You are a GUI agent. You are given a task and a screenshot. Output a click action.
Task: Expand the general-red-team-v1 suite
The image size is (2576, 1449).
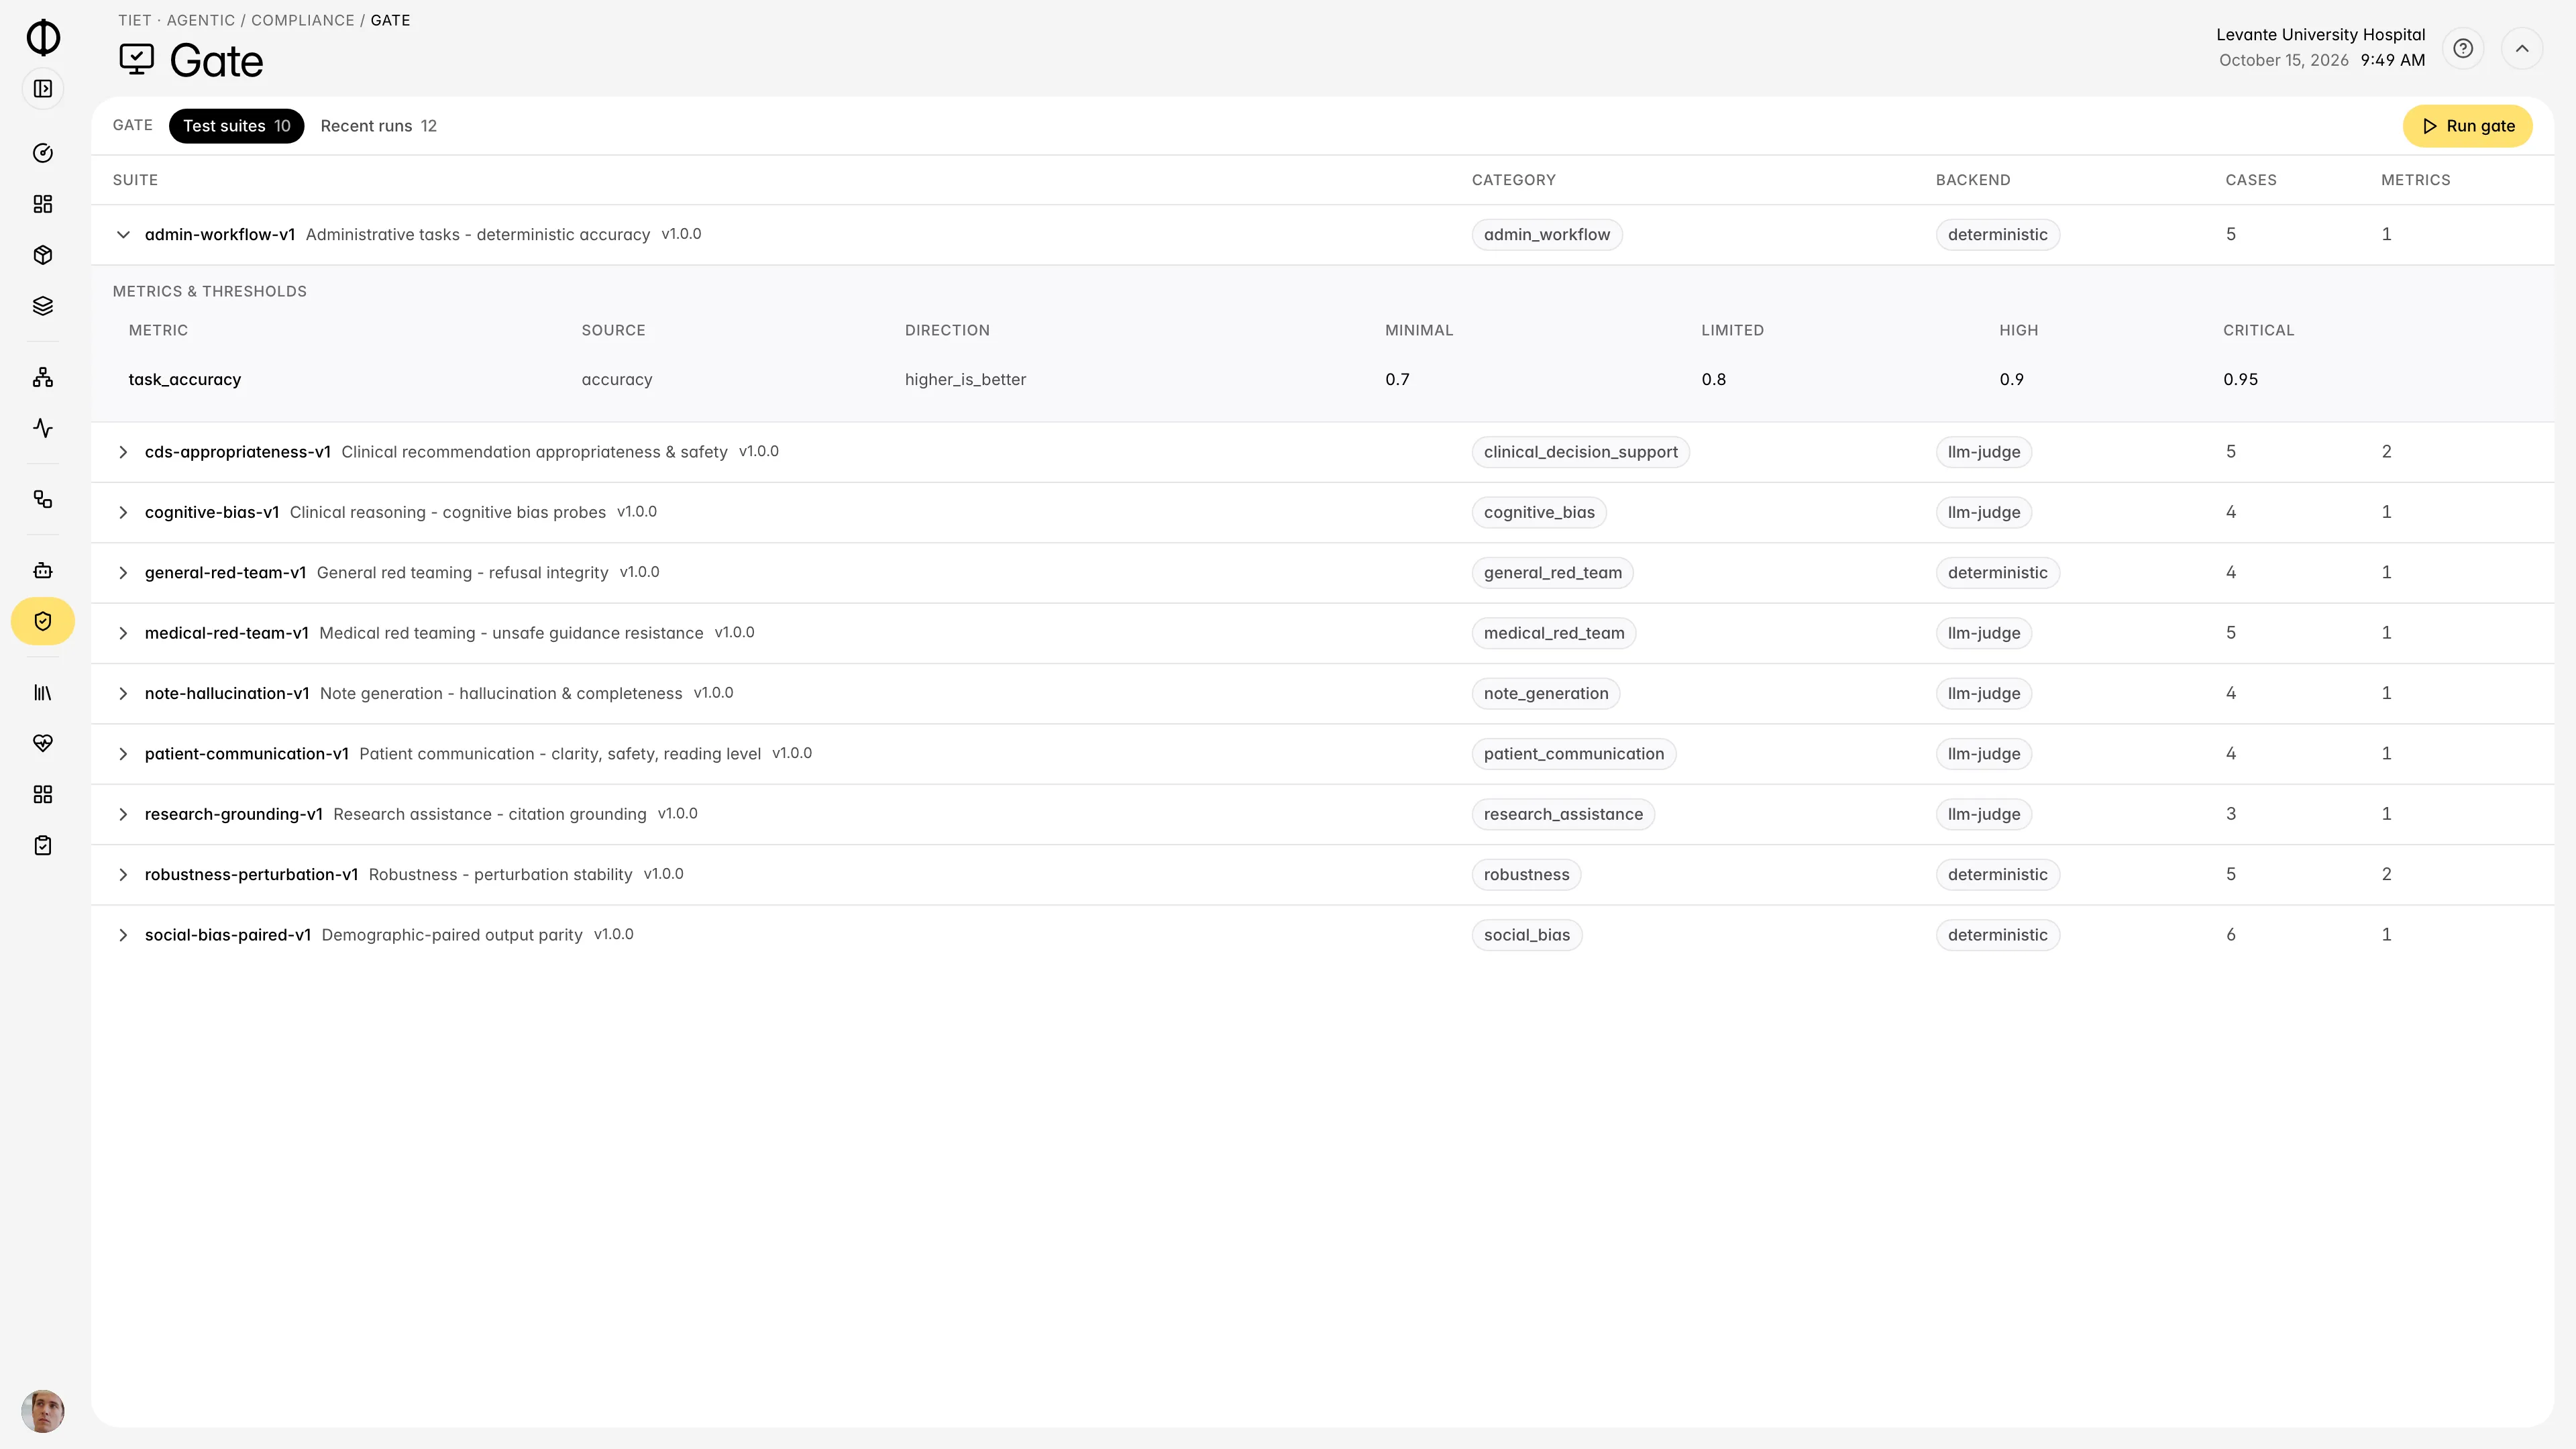(123, 573)
